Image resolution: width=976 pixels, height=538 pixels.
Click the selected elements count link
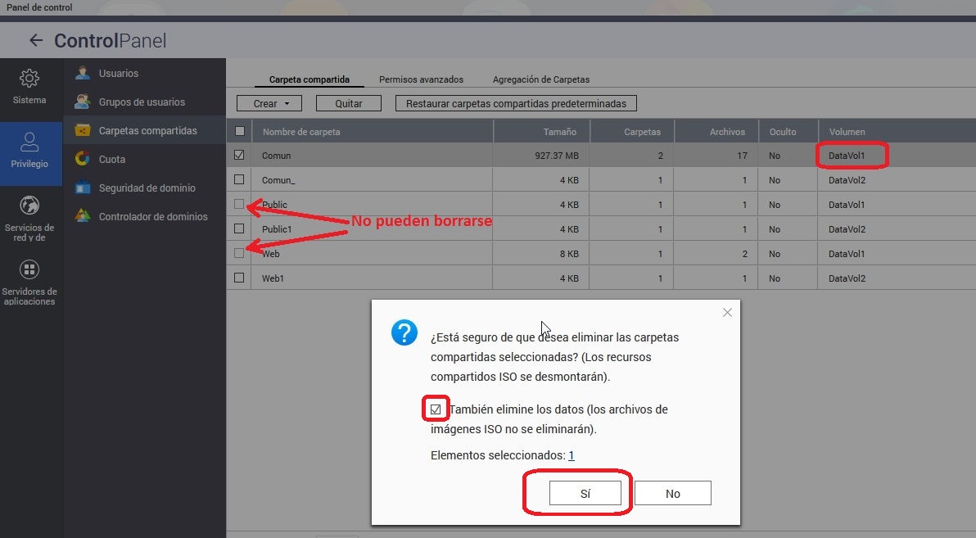(x=571, y=455)
